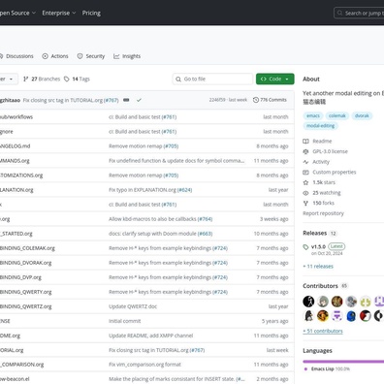This screenshot has height=384, width=384.
Task: Click the commit status checkmark icon
Action: (x=139, y=100)
